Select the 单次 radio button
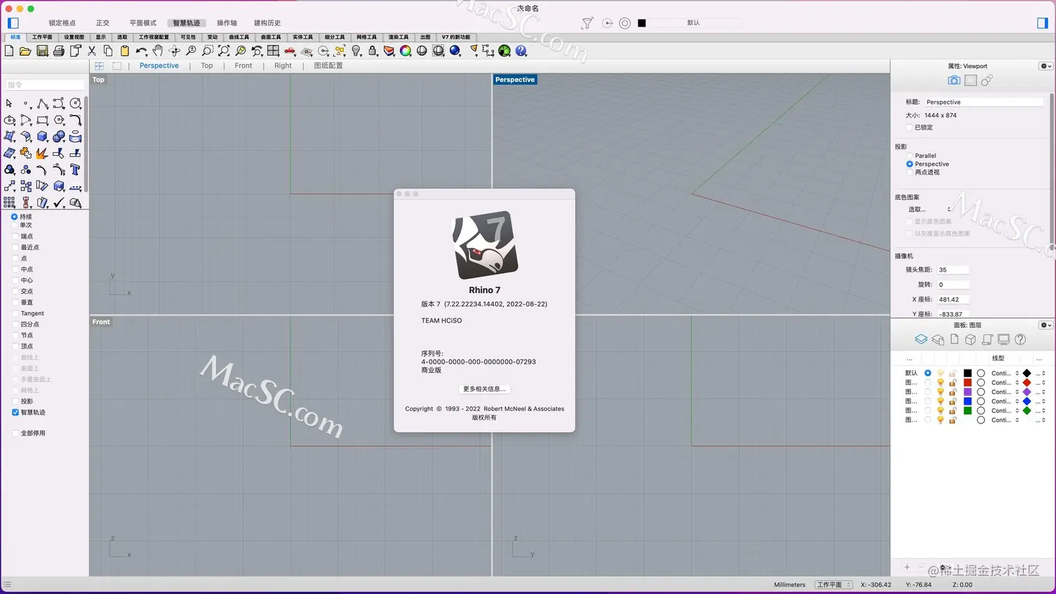 click(15, 225)
